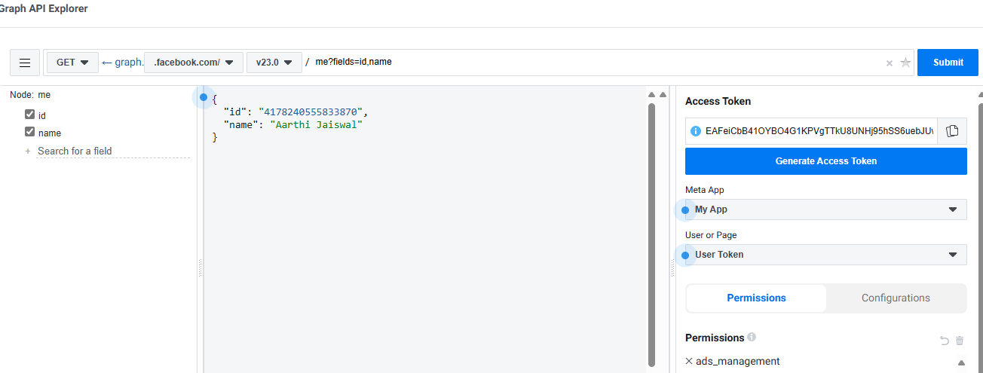Open the User Token dropdown
The image size is (983, 373).
click(x=825, y=255)
